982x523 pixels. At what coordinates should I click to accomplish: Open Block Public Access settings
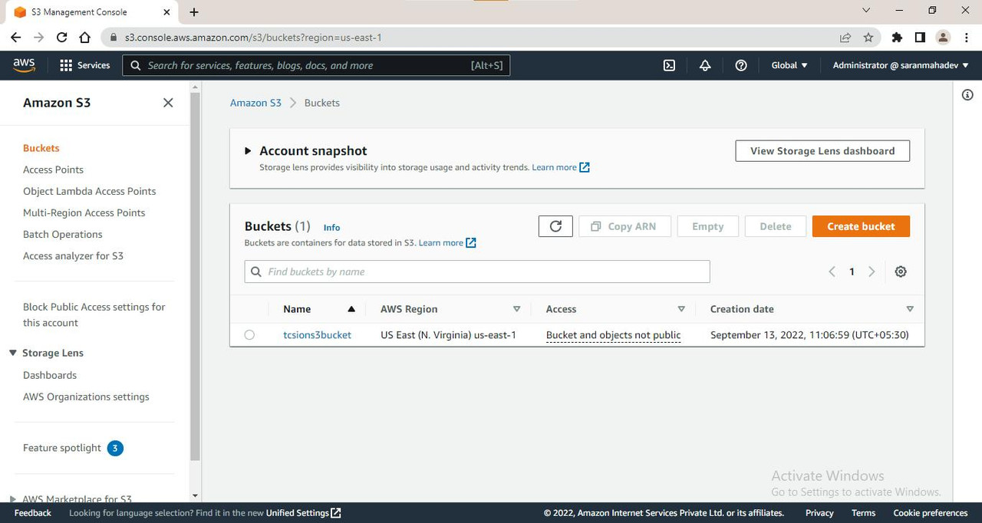(x=94, y=314)
